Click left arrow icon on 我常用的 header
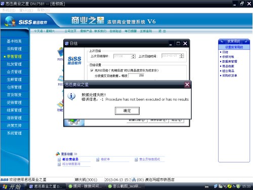 222,41
